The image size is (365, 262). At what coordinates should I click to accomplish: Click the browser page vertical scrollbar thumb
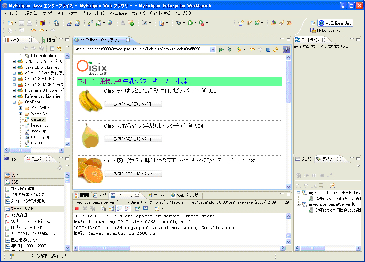coord(288,81)
